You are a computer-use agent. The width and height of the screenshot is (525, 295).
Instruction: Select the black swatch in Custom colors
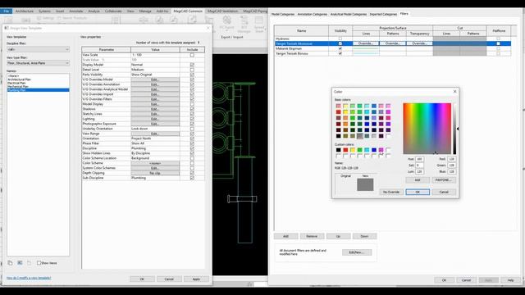(x=339, y=150)
